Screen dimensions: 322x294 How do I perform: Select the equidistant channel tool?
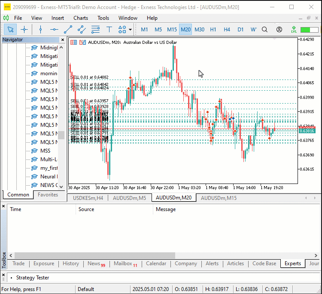pos(82,30)
